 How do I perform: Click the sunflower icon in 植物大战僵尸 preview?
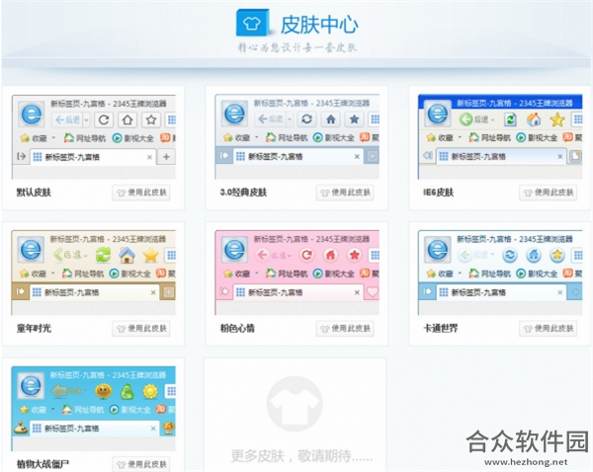click(x=103, y=391)
